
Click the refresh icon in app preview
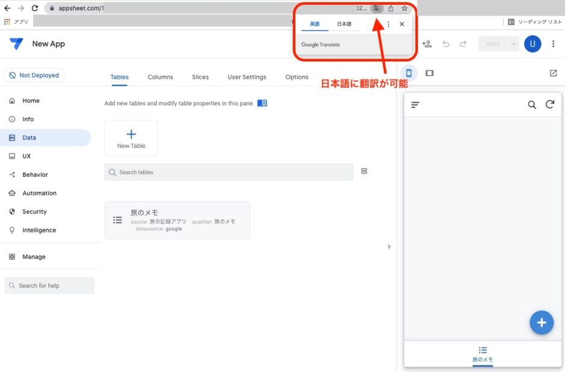click(550, 105)
